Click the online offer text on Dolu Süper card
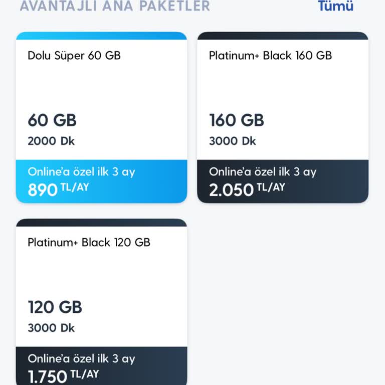The height and width of the screenshot is (385, 385). (x=81, y=172)
